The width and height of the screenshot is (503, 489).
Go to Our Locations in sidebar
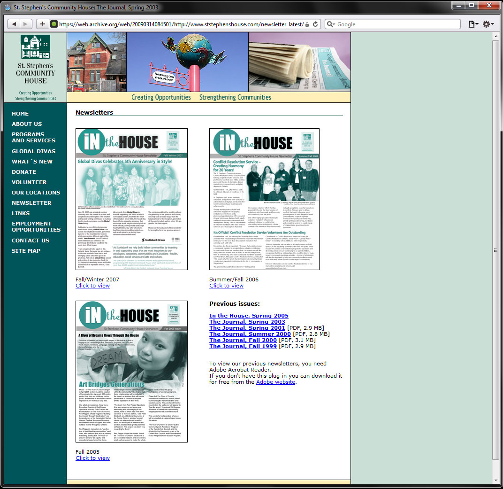(36, 193)
